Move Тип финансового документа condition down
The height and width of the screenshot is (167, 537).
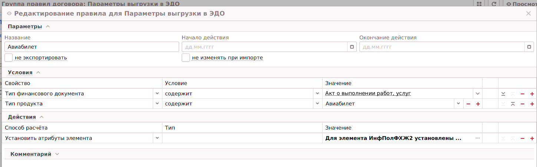coord(503,94)
